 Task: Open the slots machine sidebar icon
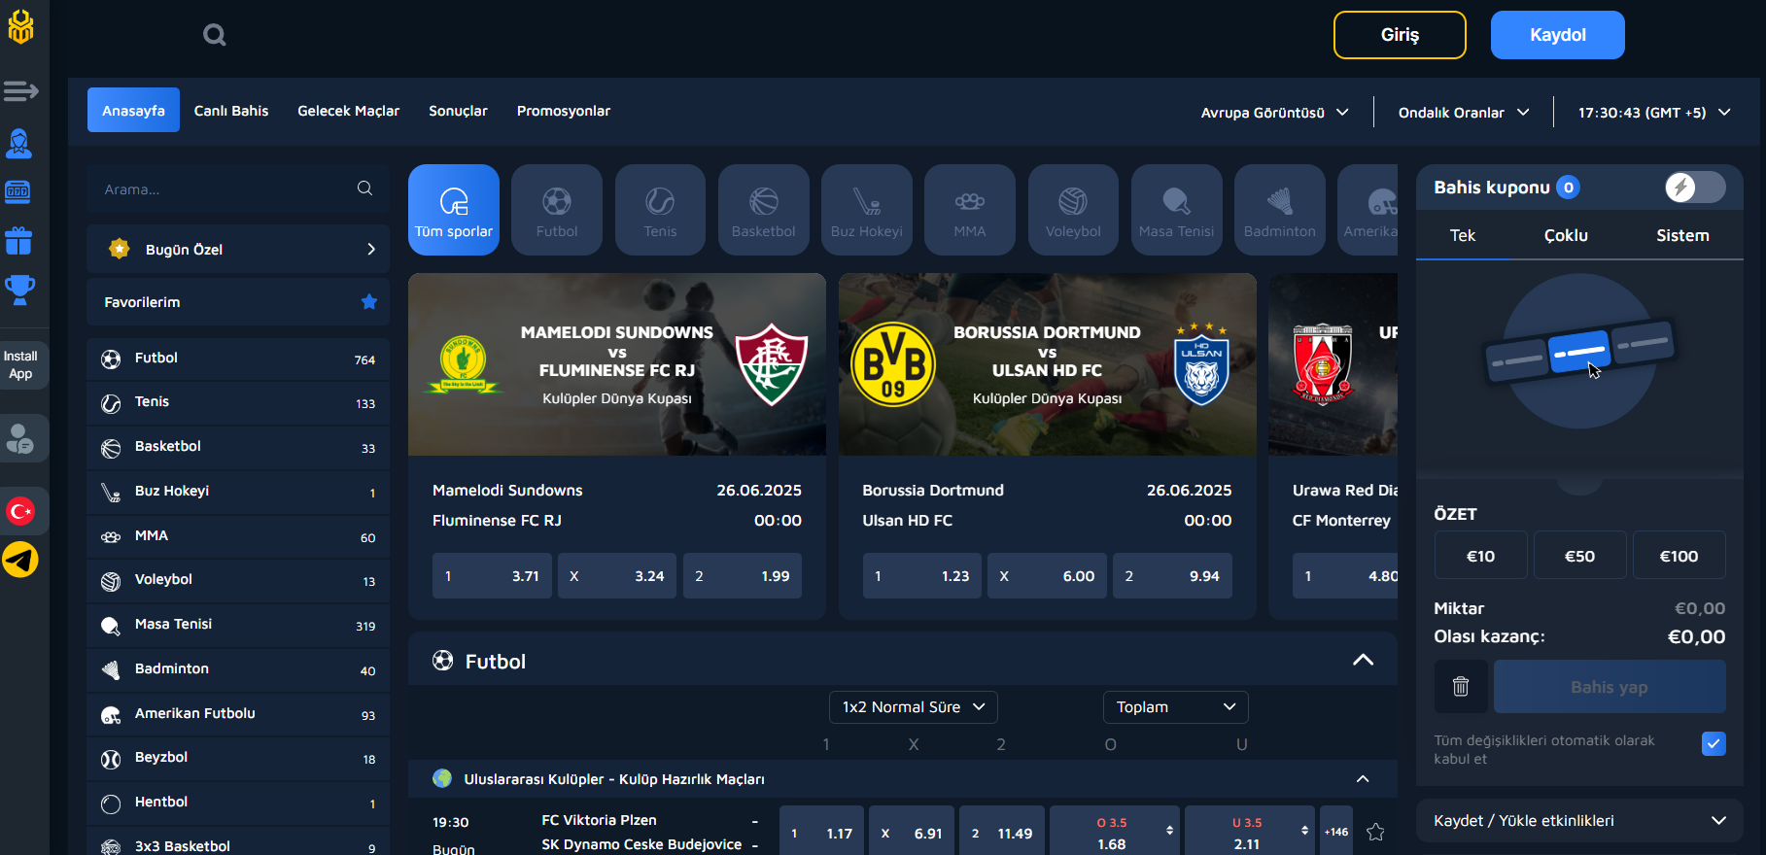18,191
